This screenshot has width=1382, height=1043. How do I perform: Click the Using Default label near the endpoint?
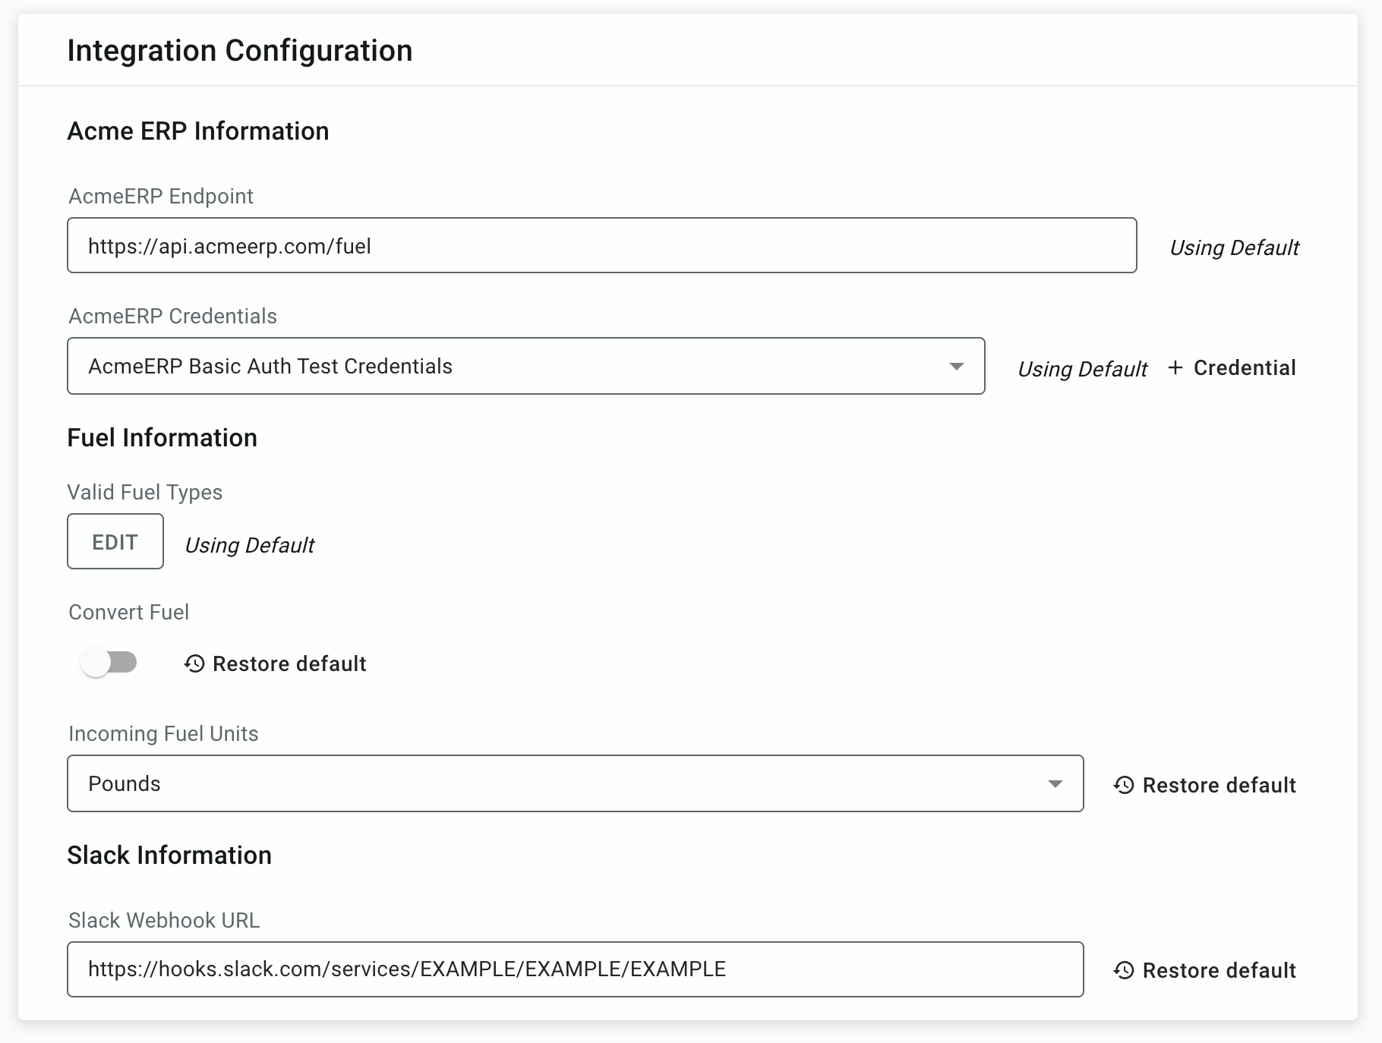1234,247
